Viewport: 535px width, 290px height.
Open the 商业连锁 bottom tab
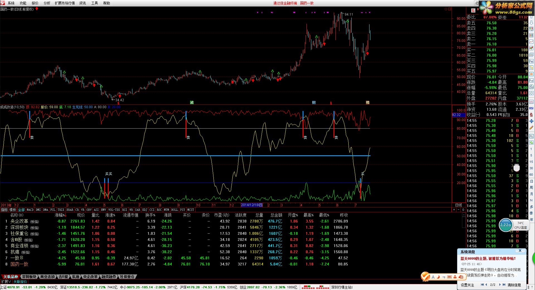[x=48, y=277]
